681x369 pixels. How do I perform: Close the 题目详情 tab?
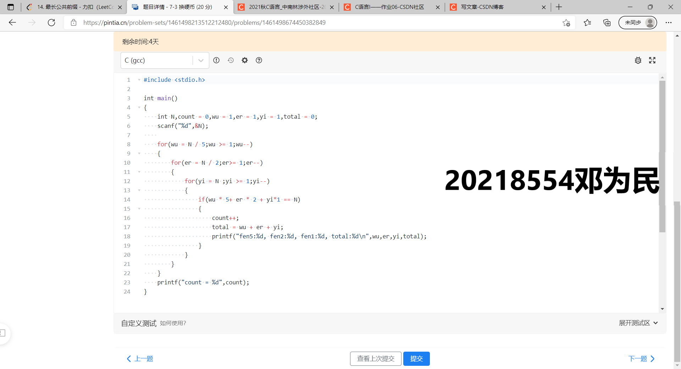(x=226, y=7)
